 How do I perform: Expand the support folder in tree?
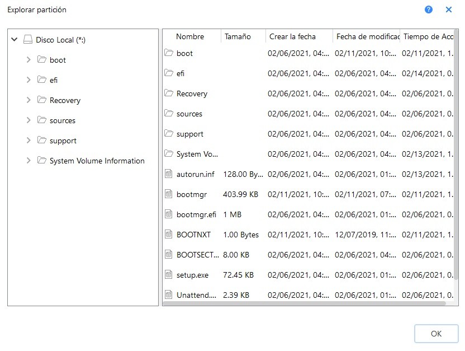(29, 141)
